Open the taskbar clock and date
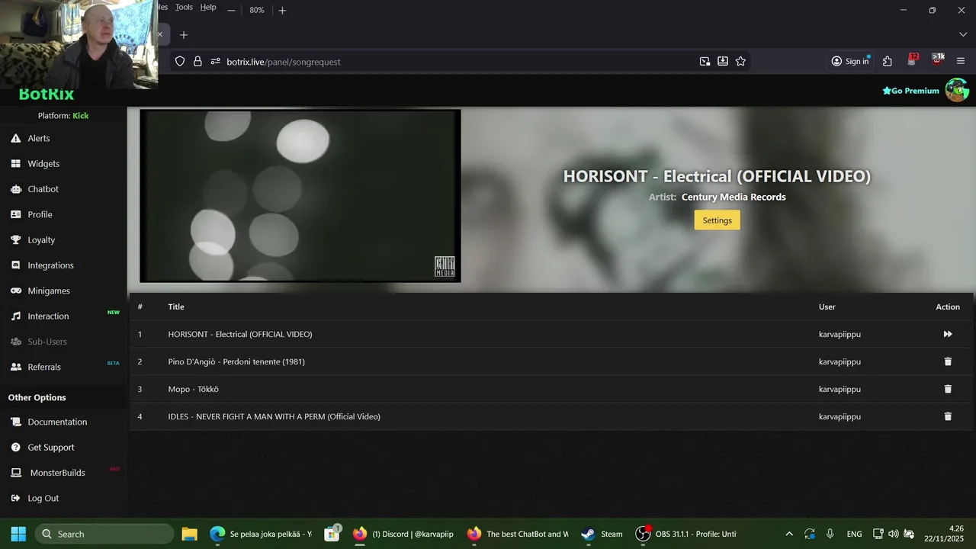This screenshot has width=976, height=549. click(x=943, y=534)
